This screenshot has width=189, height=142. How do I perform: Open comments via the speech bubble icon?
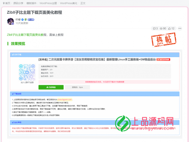pyautogui.click(x=154, y=28)
